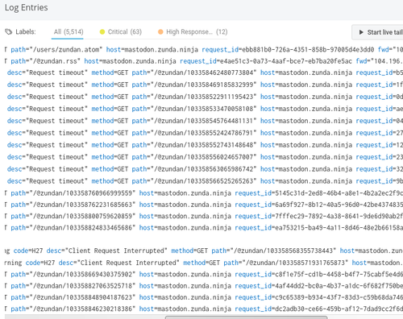Select timeout entry for path 103358462480773804
Image resolution: width=403 pixels, height=319 pixels.
204,72
